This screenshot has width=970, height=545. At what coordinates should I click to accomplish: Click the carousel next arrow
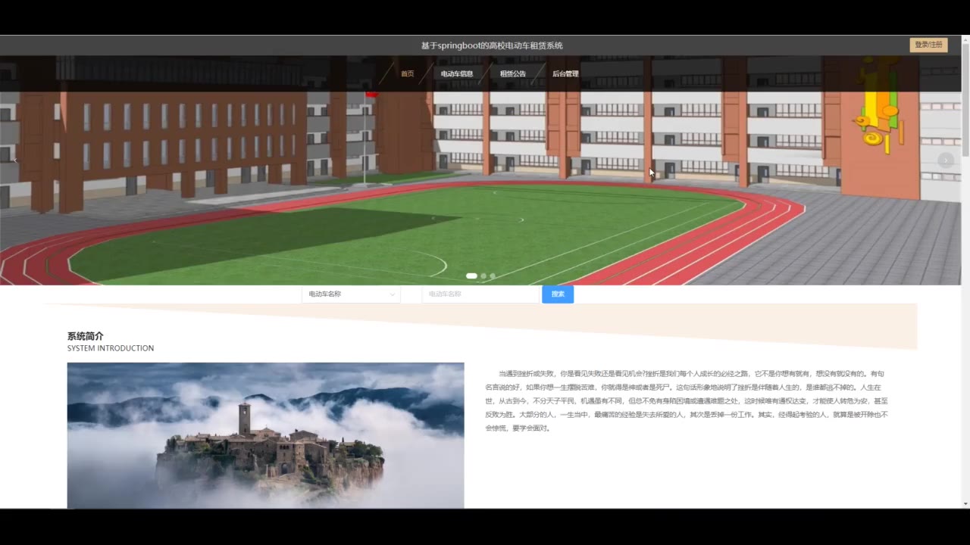(945, 160)
